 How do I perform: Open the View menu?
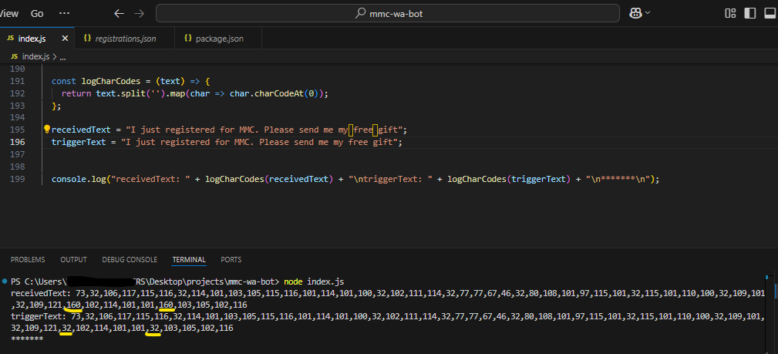pos(8,13)
